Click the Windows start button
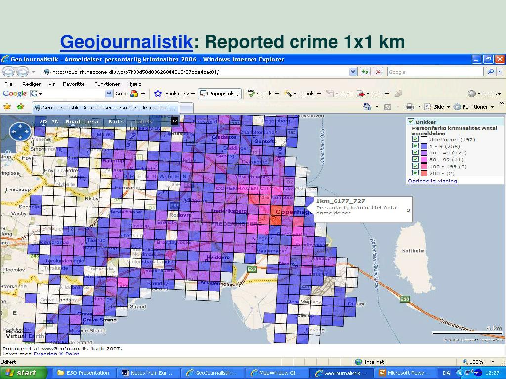 pyautogui.click(x=23, y=373)
